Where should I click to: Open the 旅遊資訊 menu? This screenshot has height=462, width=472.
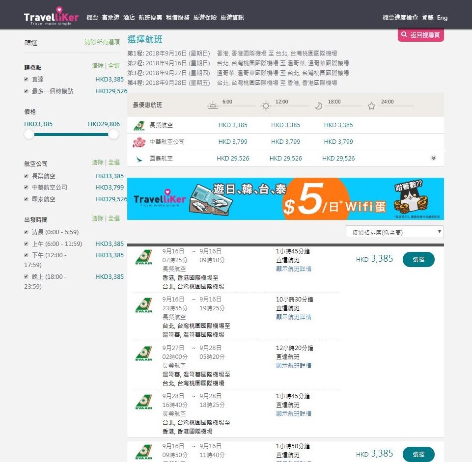tap(232, 18)
